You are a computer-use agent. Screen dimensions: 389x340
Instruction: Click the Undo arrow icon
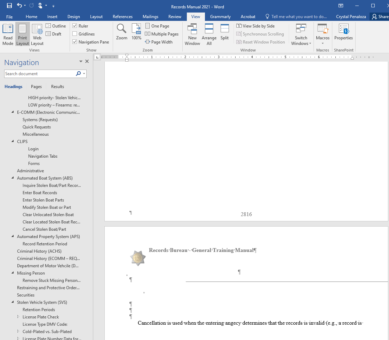[19, 5]
